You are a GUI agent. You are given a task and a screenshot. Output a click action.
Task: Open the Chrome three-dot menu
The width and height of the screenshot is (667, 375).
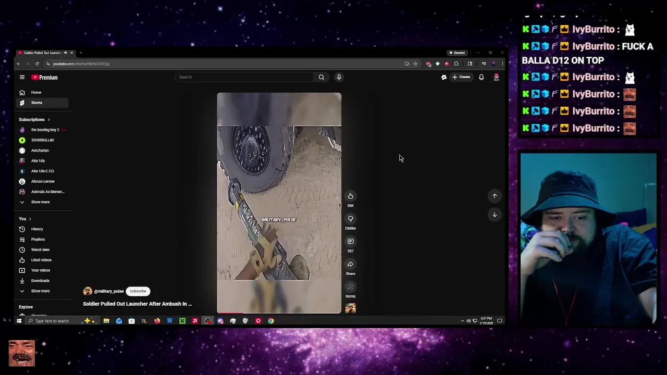(x=502, y=64)
